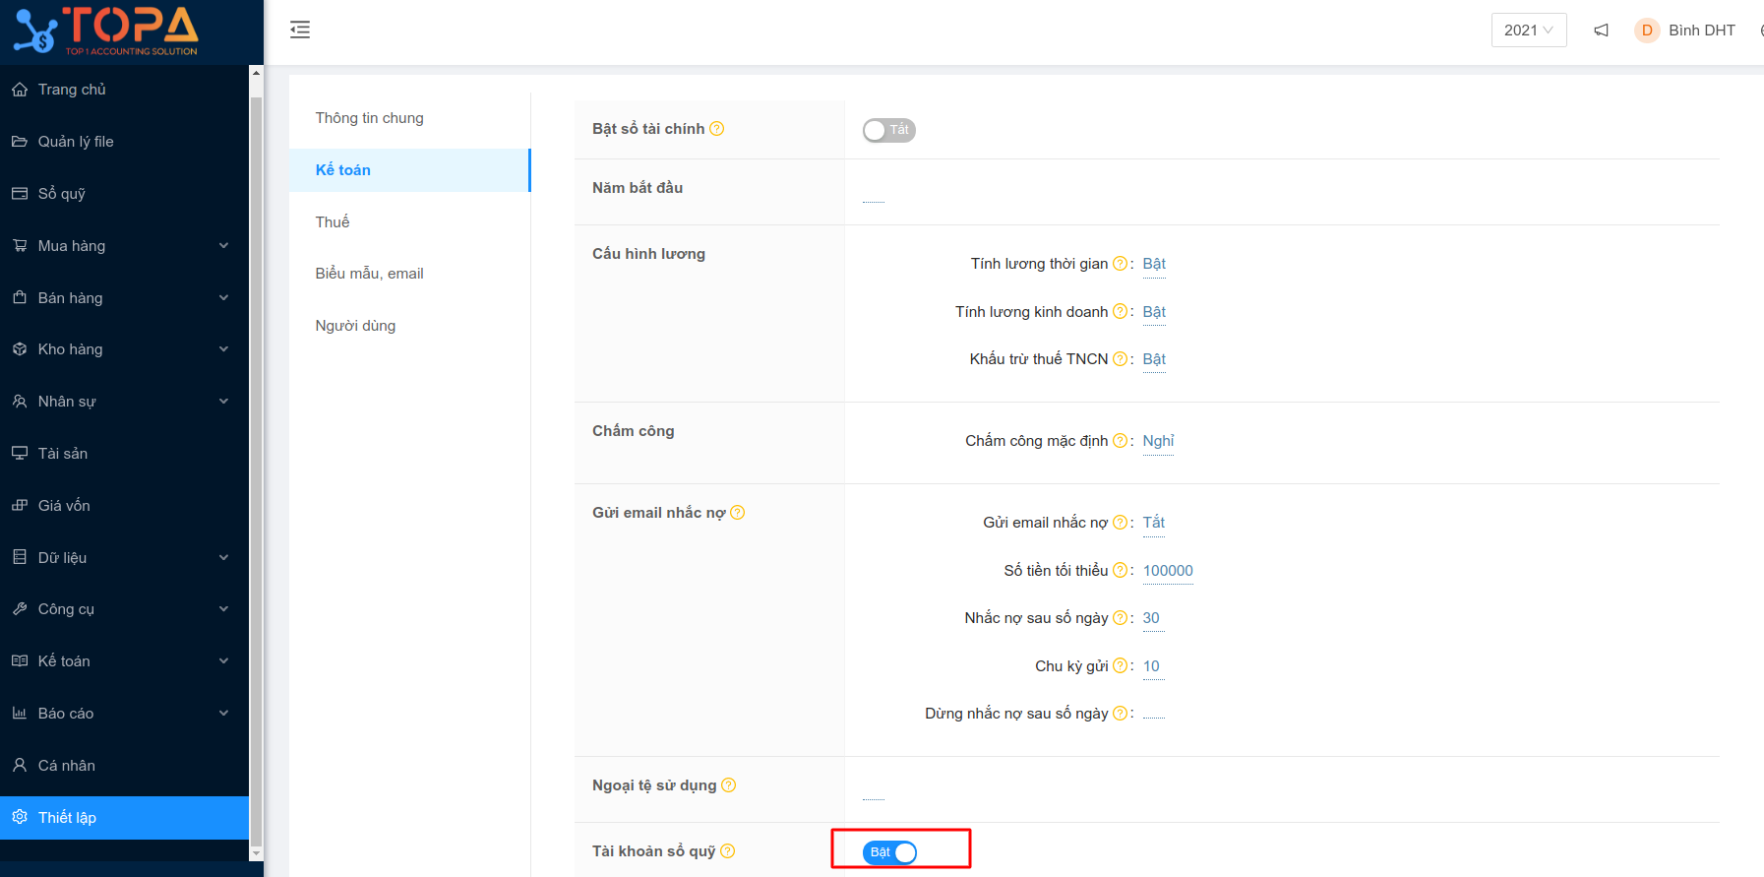Click the sidebar scroll-down arrow
1764x877 pixels.
tap(256, 853)
